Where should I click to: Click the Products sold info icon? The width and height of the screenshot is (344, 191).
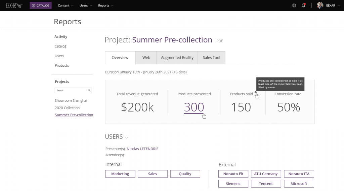tap(256, 92)
